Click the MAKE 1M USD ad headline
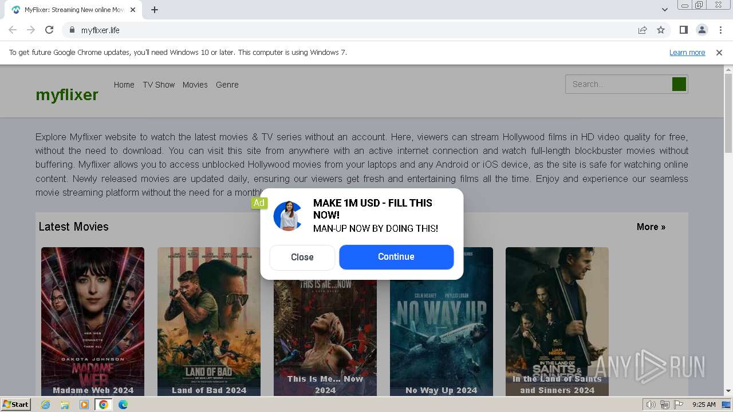This screenshot has height=412, width=733. click(373, 209)
